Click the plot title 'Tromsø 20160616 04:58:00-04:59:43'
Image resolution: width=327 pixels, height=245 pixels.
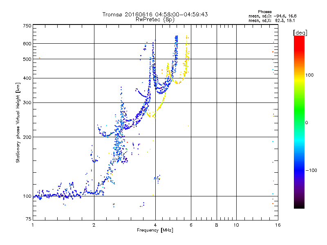pos(155,14)
